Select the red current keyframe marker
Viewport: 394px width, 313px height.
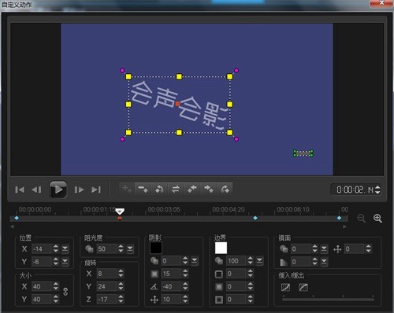pyautogui.click(x=120, y=218)
